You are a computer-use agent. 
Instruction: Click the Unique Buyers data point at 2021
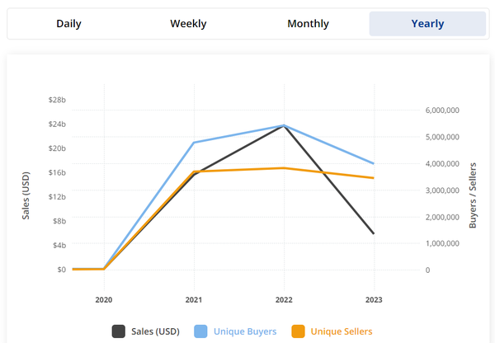[194, 143]
